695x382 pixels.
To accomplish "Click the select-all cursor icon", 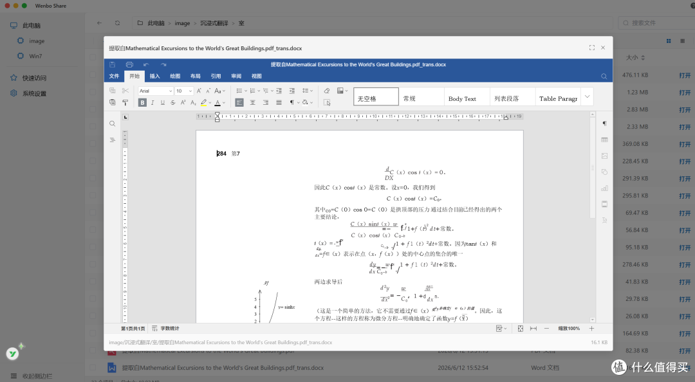I will 327,102.
